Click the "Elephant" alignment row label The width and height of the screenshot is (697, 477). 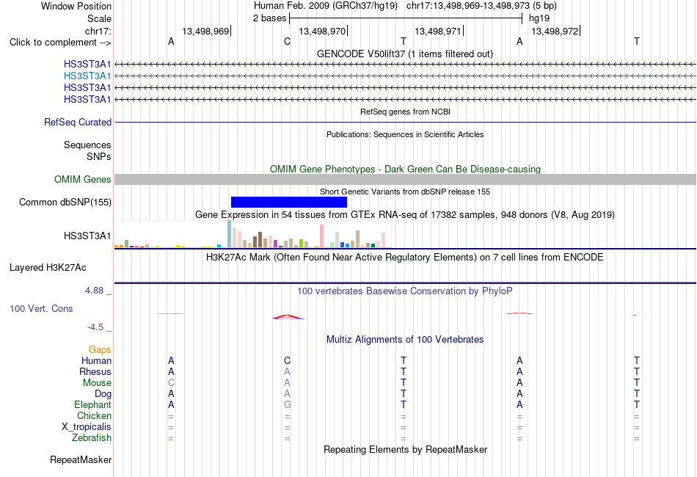[92, 404]
